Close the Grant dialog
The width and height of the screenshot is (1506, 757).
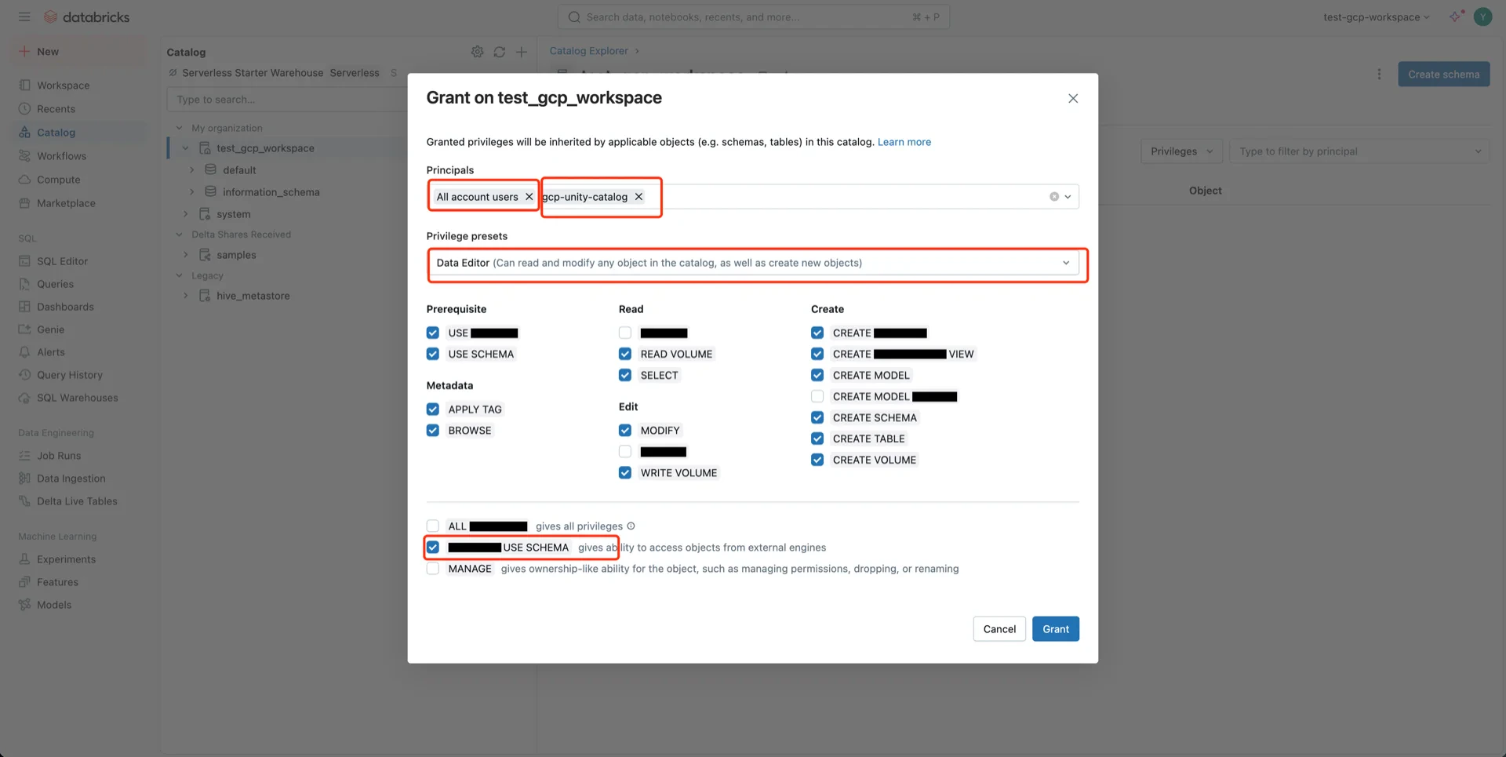pyautogui.click(x=1073, y=98)
